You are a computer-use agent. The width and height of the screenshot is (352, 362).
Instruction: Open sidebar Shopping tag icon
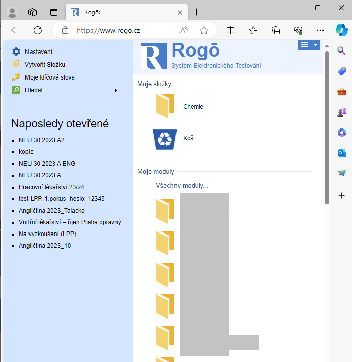[x=342, y=71]
